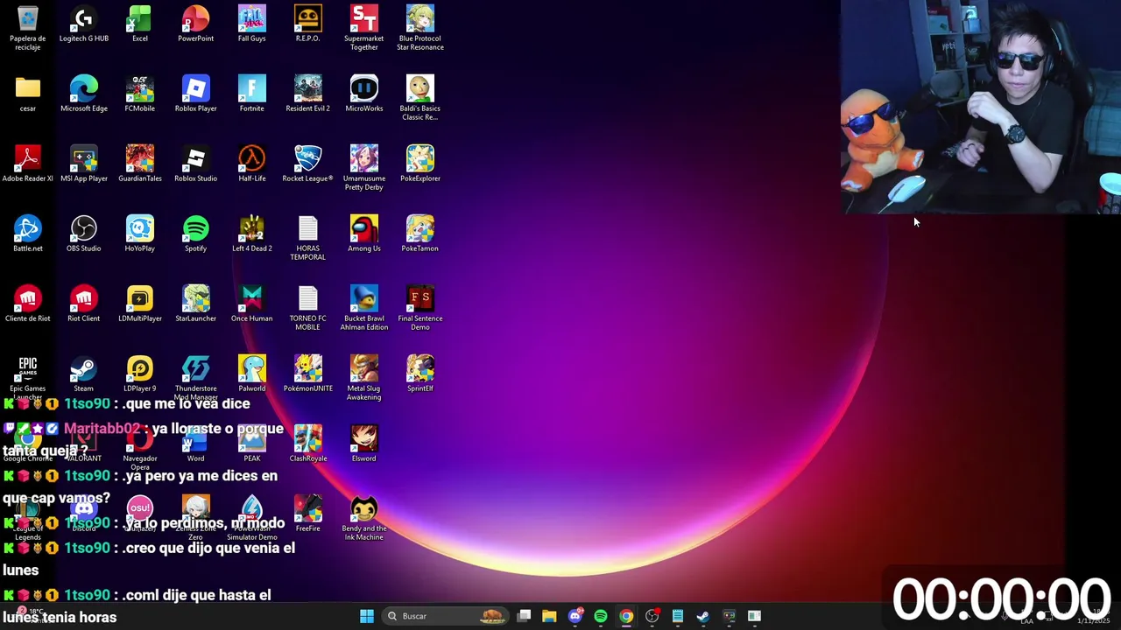Switch to Discord in the taskbar
This screenshot has height=630, width=1121.
click(x=575, y=616)
